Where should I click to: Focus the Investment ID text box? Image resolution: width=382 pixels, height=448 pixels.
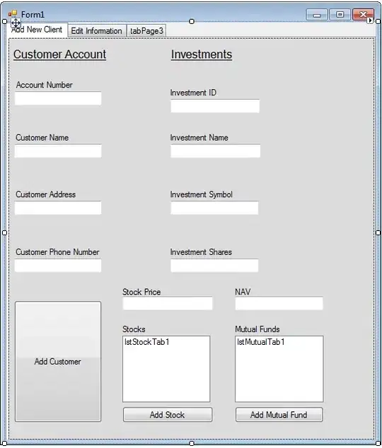pos(215,106)
